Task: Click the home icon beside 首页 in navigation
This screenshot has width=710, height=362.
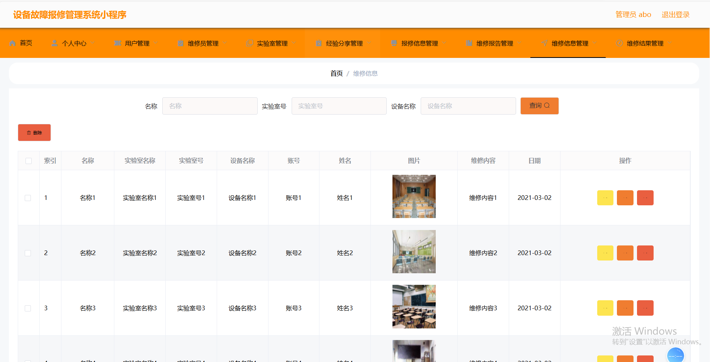Action: tap(13, 43)
